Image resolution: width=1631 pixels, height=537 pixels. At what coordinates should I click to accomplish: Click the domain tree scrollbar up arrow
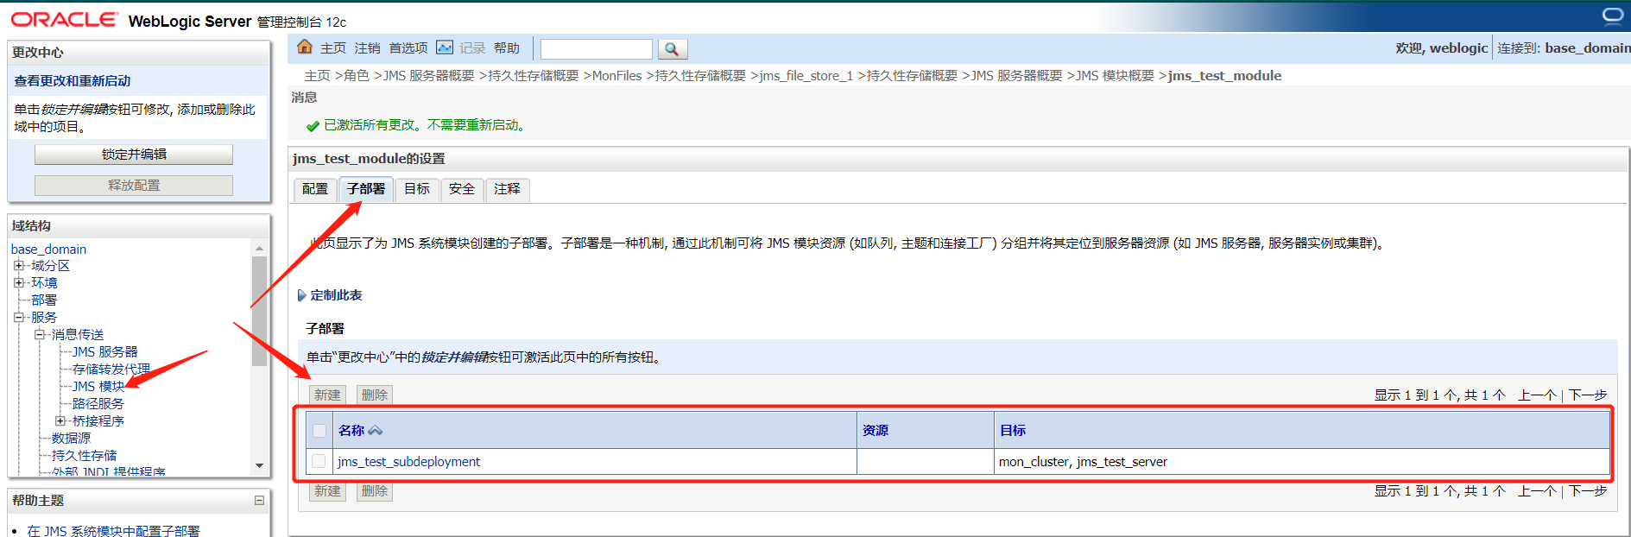click(x=259, y=249)
